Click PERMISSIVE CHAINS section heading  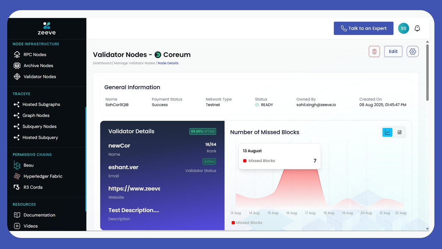32,155
